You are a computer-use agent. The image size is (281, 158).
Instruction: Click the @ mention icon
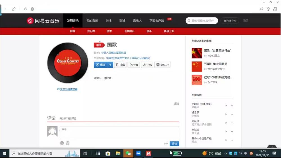(68, 143)
